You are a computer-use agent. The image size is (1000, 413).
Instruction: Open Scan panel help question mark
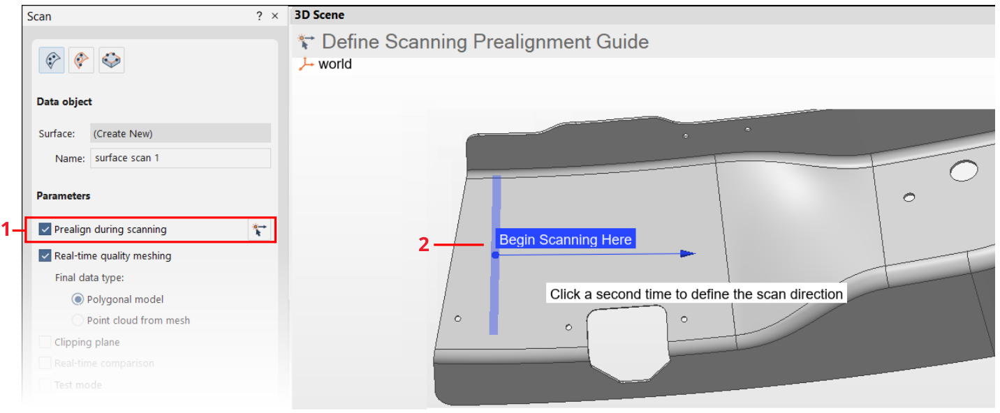coord(260,16)
